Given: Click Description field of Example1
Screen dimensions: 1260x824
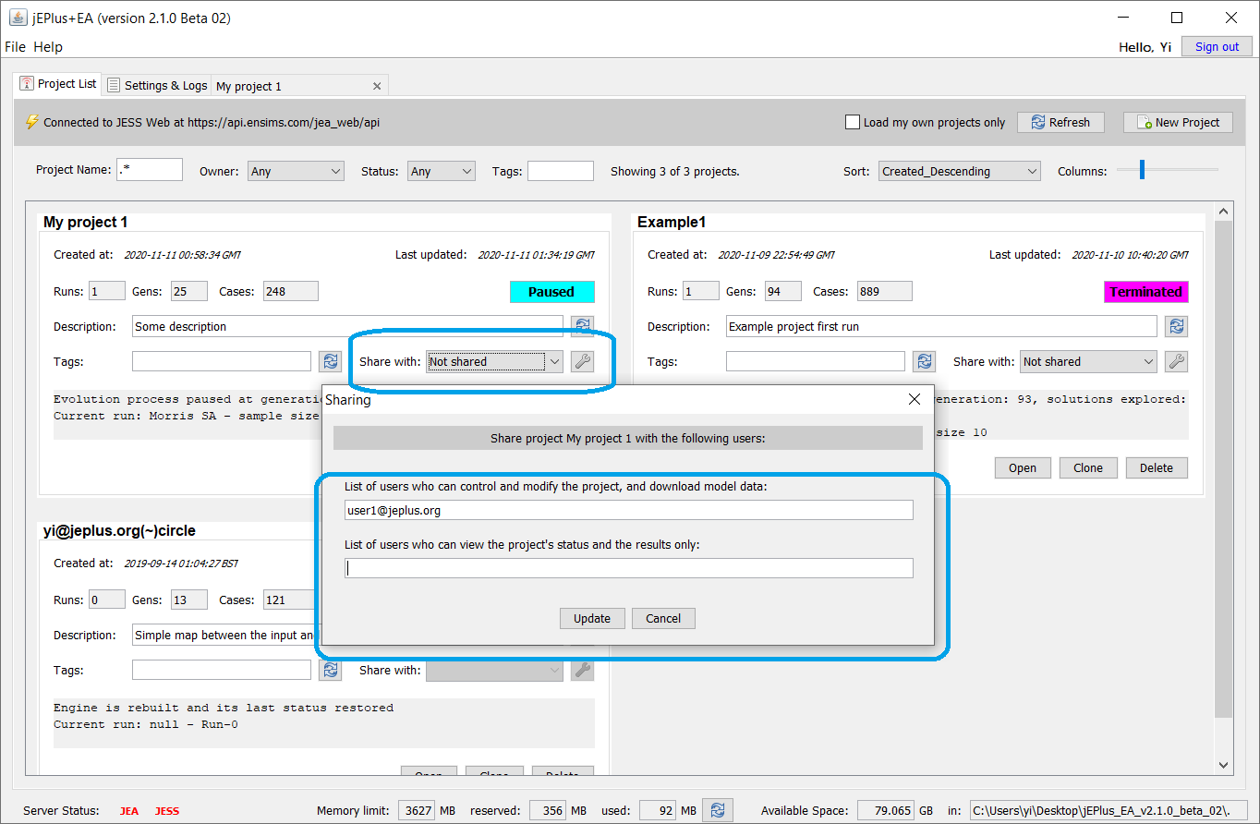Looking at the screenshot, I should click(x=941, y=326).
